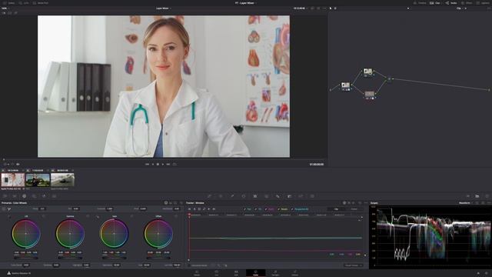Open project title dropdown in top bar
This screenshot has height=277, width=492.
point(246,3)
